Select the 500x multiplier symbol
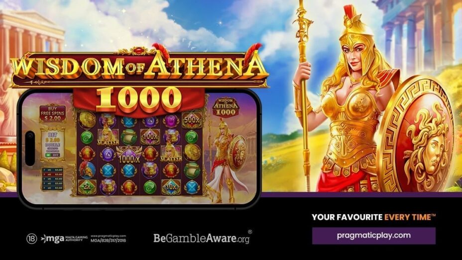 tap(192, 120)
